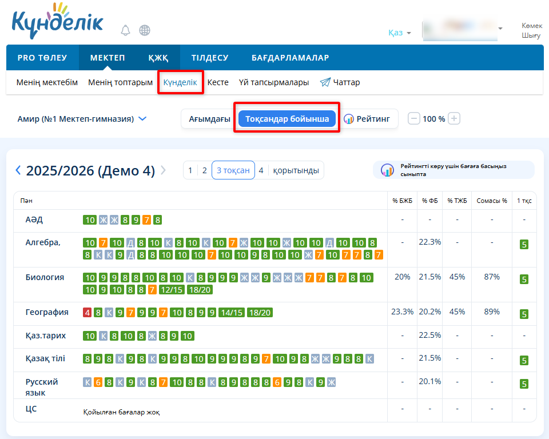The height and width of the screenshot is (439, 549).
Task: Click the Шығу logout link
Action: (531, 35)
